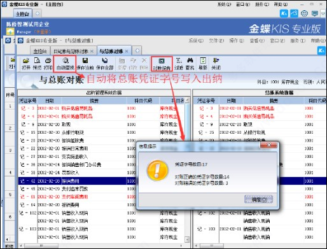
Task: Click the 查找 binoculars find icon
Action: pyautogui.click(x=190, y=64)
